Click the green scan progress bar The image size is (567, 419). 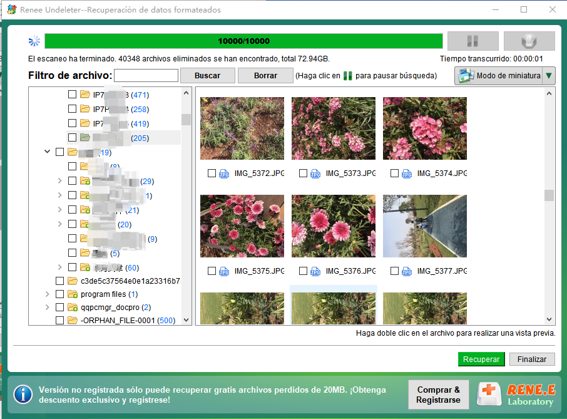(x=243, y=41)
